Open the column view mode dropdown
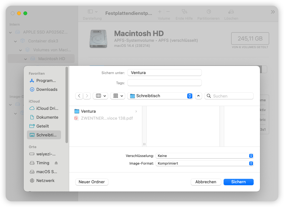This screenshot has height=207, width=284. click(x=101, y=96)
